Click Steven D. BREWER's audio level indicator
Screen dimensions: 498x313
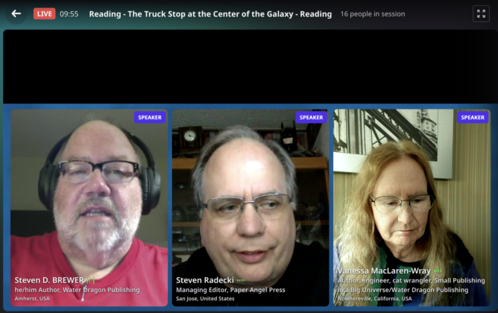(90, 280)
